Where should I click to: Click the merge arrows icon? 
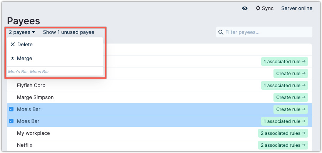pos(13,59)
